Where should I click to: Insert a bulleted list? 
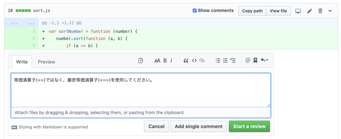pos(218,61)
